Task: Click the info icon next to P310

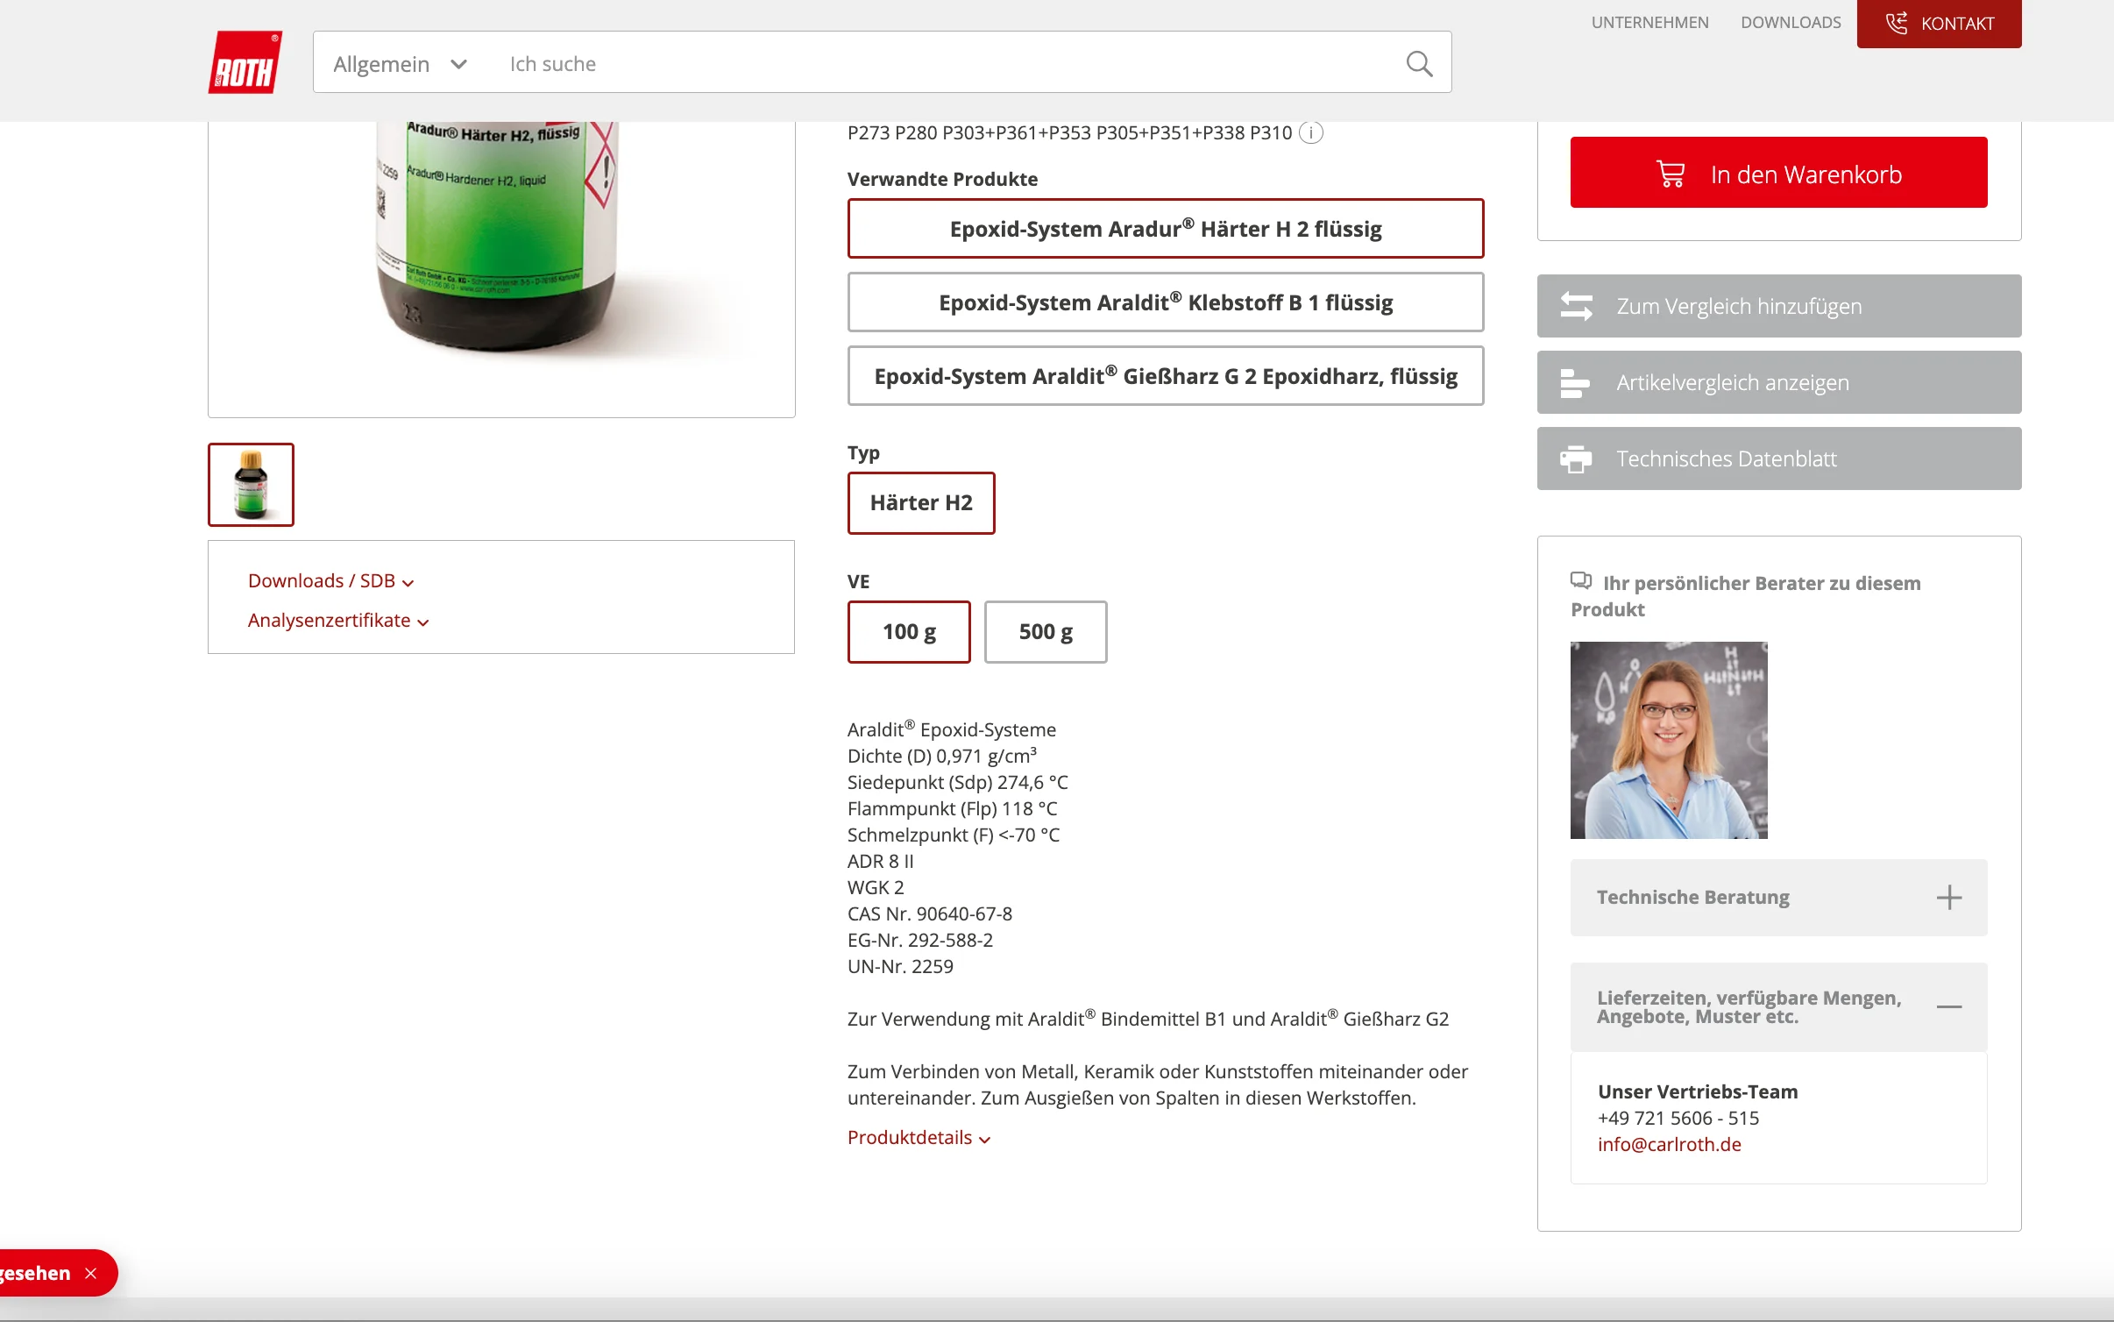Action: [1310, 132]
